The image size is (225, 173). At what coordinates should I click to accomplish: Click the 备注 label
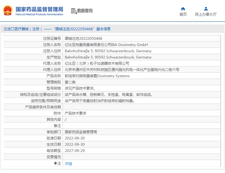pyautogui.click(x=57, y=126)
